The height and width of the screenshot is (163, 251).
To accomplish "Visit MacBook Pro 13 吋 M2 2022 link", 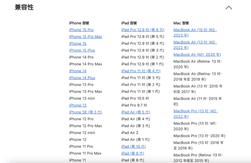I will 195,114.
